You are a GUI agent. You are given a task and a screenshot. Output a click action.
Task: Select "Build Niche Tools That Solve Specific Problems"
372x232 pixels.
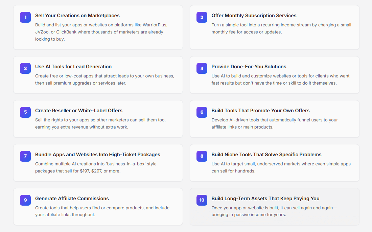[x=266, y=155]
